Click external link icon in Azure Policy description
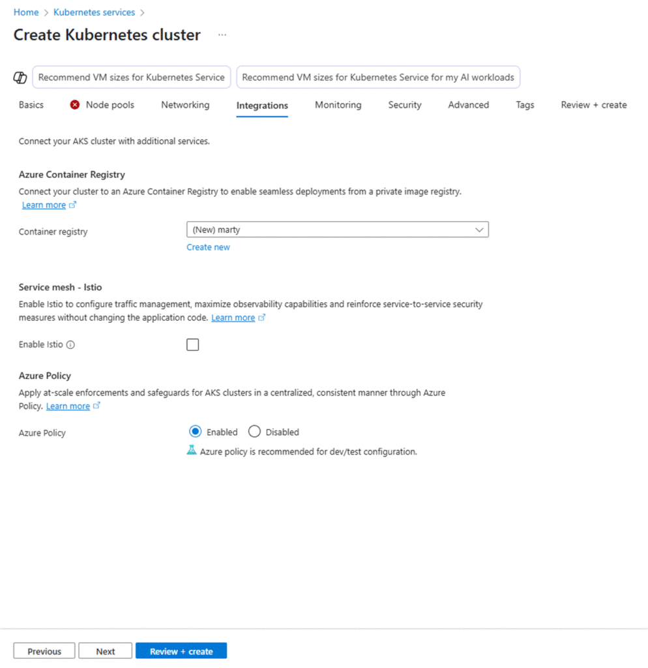This screenshot has height=668, width=648. coord(97,406)
